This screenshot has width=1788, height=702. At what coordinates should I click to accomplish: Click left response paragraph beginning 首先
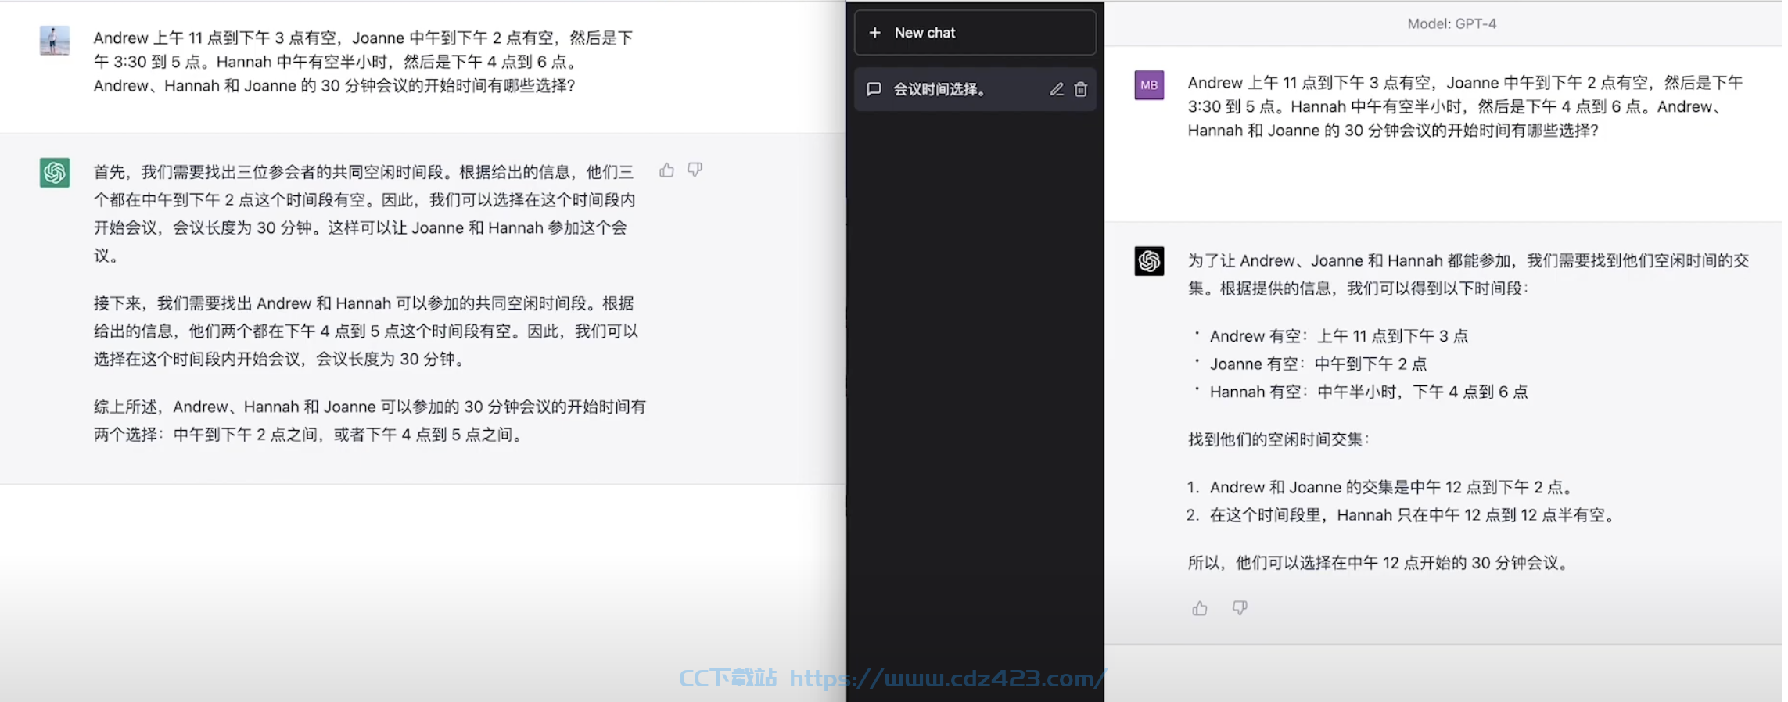[x=364, y=213]
